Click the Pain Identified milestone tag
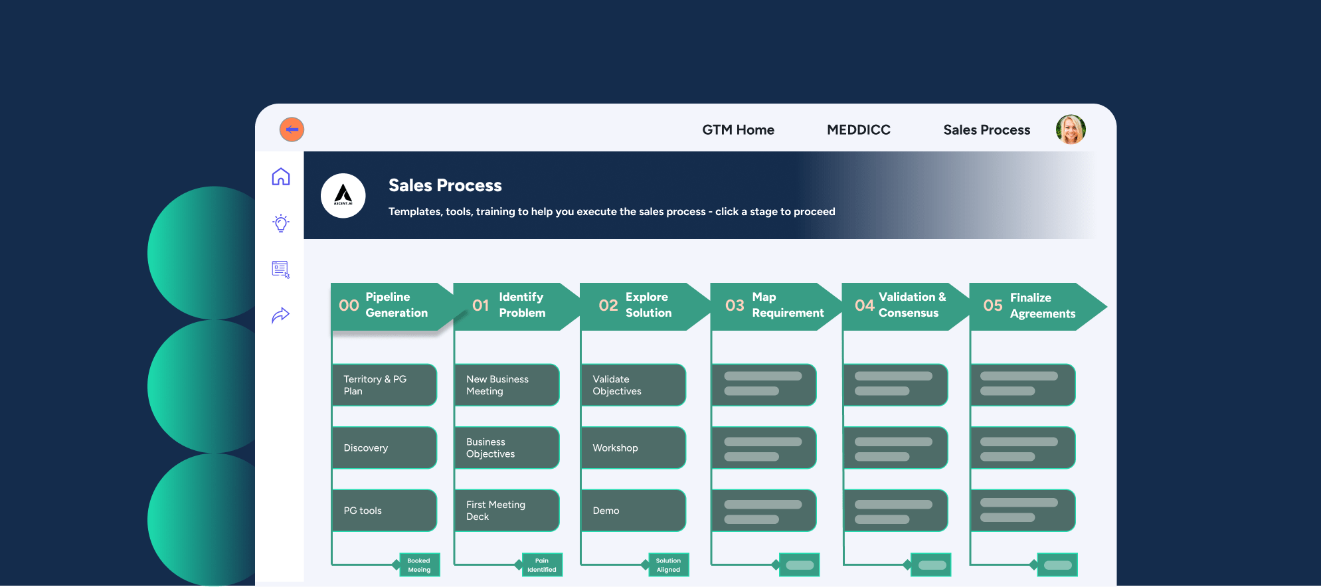Image resolution: width=1321 pixels, height=587 pixels. (x=542, y=565)
